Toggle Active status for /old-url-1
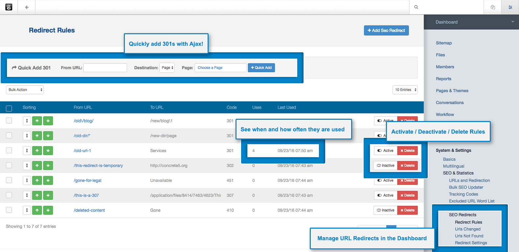 pyautogui.click(x=386, y=151)
